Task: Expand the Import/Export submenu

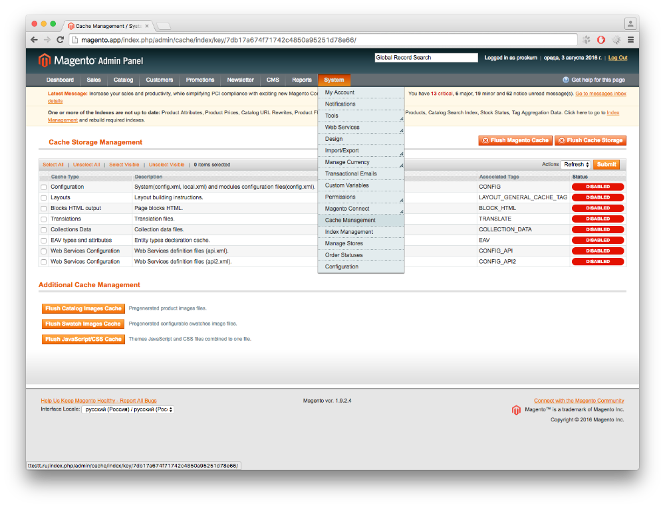Action: 361,150
